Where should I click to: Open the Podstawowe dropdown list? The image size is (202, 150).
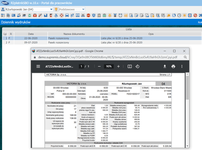[x=83, y=9]
